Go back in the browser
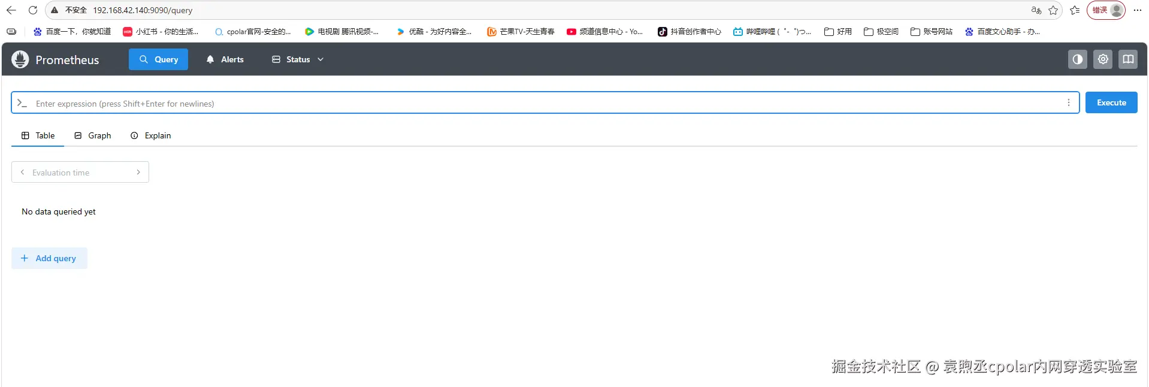1149x387 pixels. coord(11,10)
